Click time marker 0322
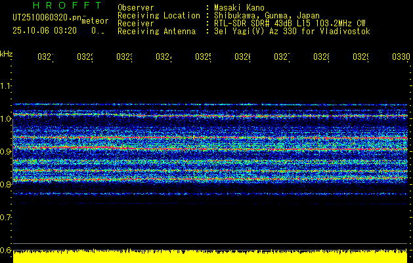The width and height of the screenshot is (413, 263). (85, 57)
